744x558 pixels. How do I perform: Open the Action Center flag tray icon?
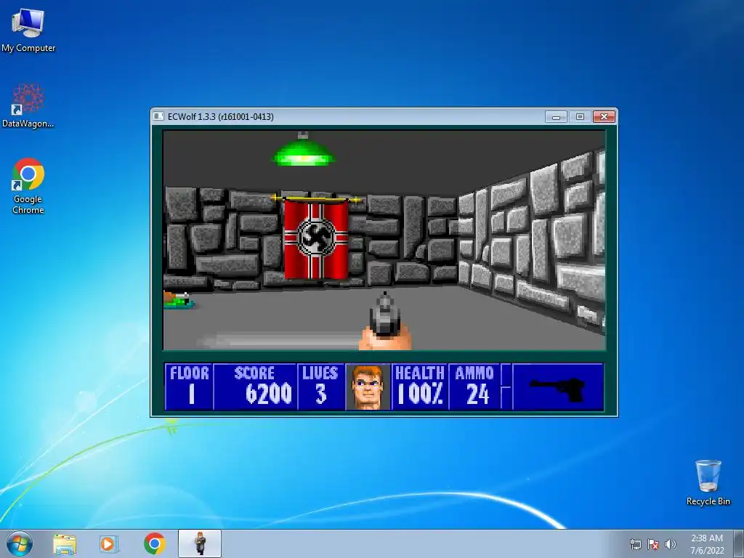pos(653,544)
